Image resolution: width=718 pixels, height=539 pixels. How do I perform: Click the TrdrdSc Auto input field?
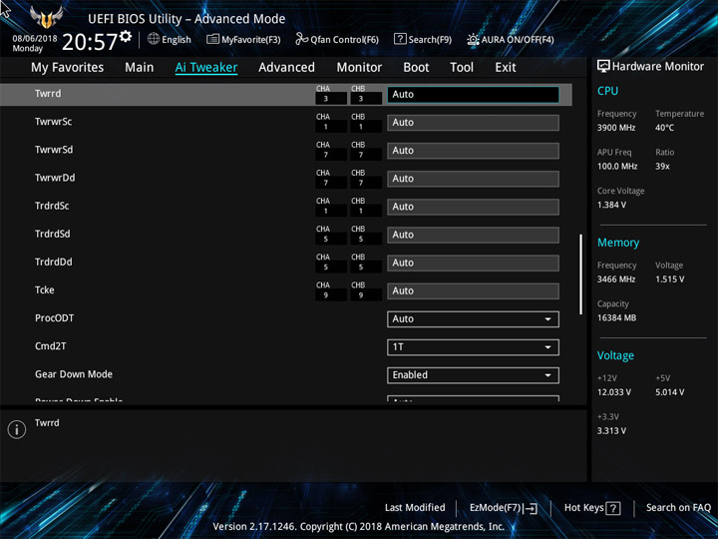click(x=473, y=207)
